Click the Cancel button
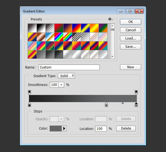 click(131, 30)
